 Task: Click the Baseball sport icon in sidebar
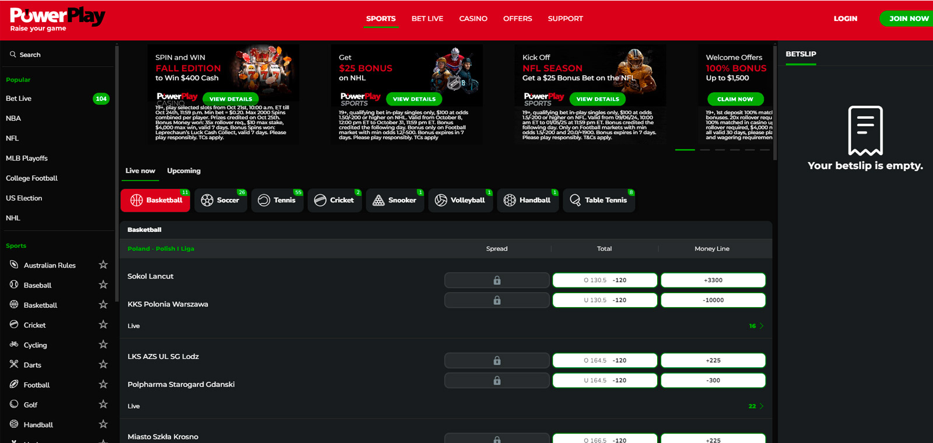[x=14, y=284]
